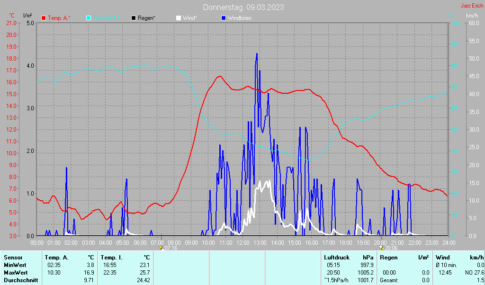Click the Regen header in the table
485x285 pixels.
pyautogui.click(x=389, y=258)
